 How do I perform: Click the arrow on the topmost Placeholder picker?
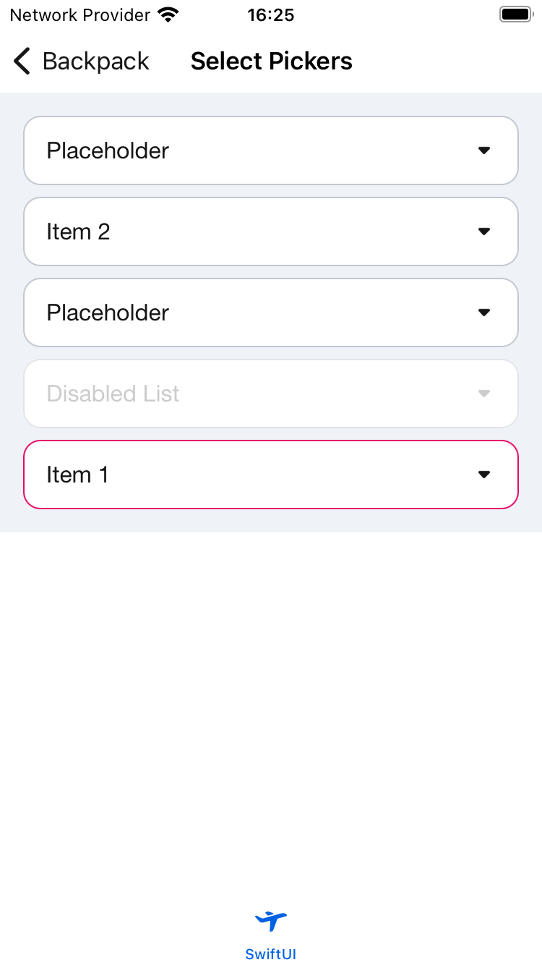click(484, 150)
